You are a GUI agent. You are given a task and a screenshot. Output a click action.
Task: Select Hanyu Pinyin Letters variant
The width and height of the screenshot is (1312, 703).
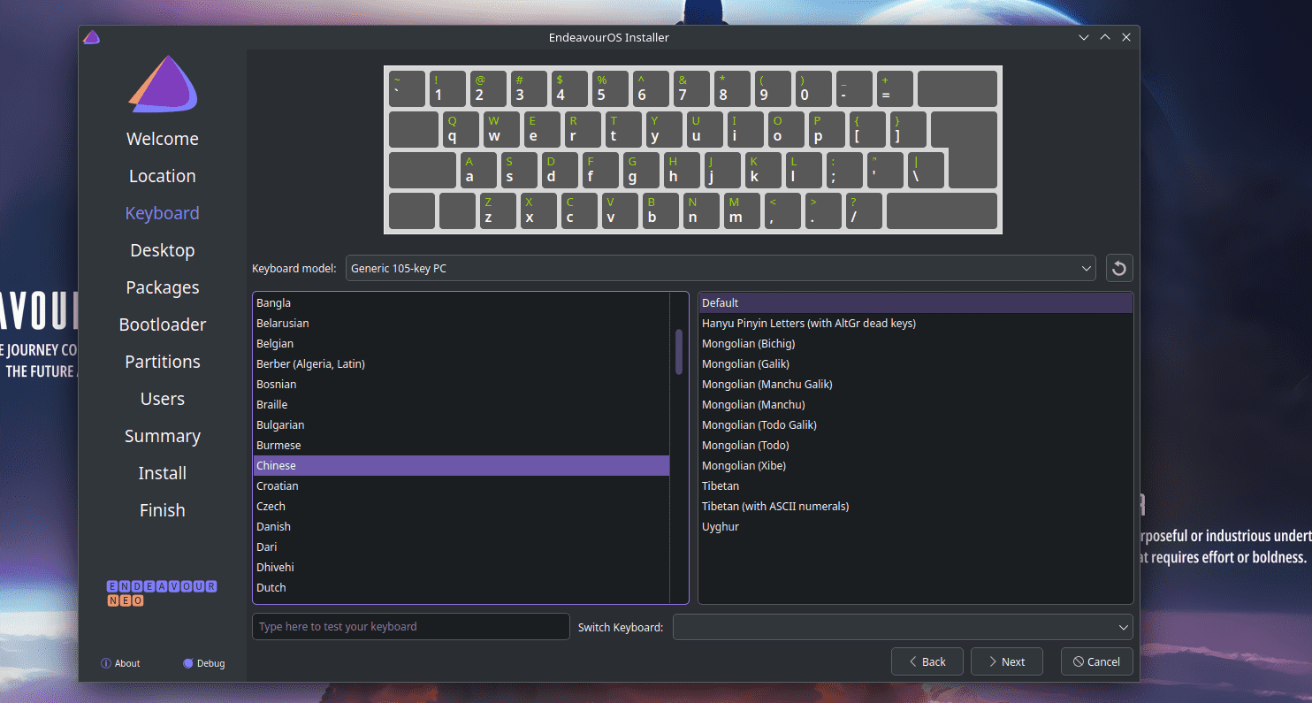[x=916, y=324]
